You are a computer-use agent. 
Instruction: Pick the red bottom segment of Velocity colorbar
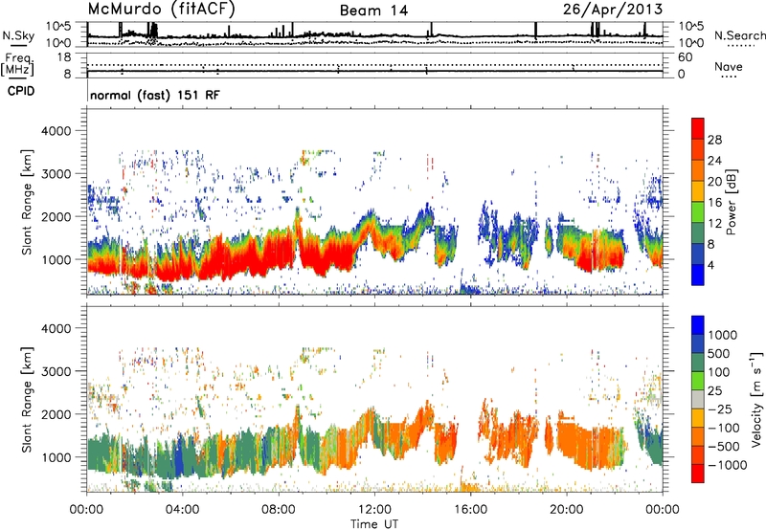tap(698, 474)
